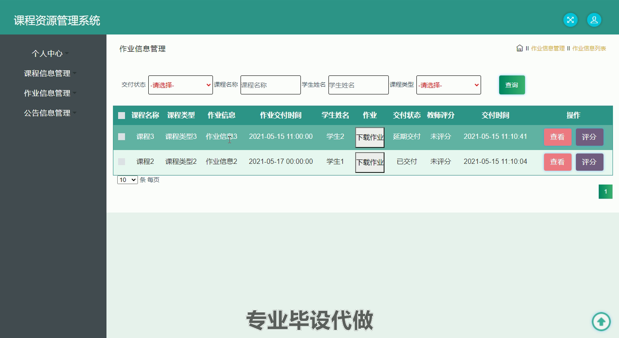Select the 作业信息3 cell

click(x=222, y=136)
